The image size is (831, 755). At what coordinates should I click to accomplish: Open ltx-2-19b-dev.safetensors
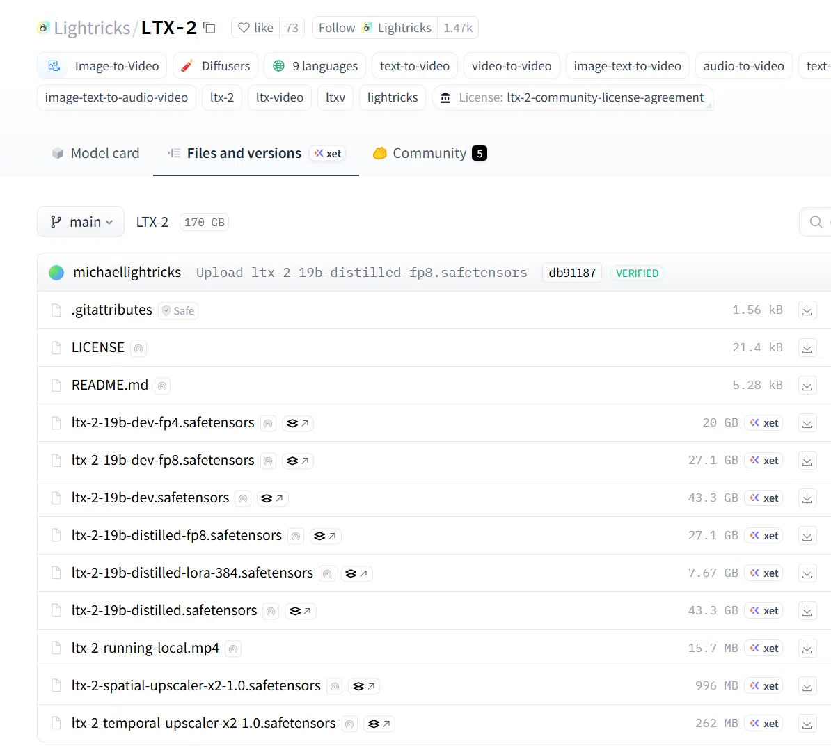tap(150, 498)
